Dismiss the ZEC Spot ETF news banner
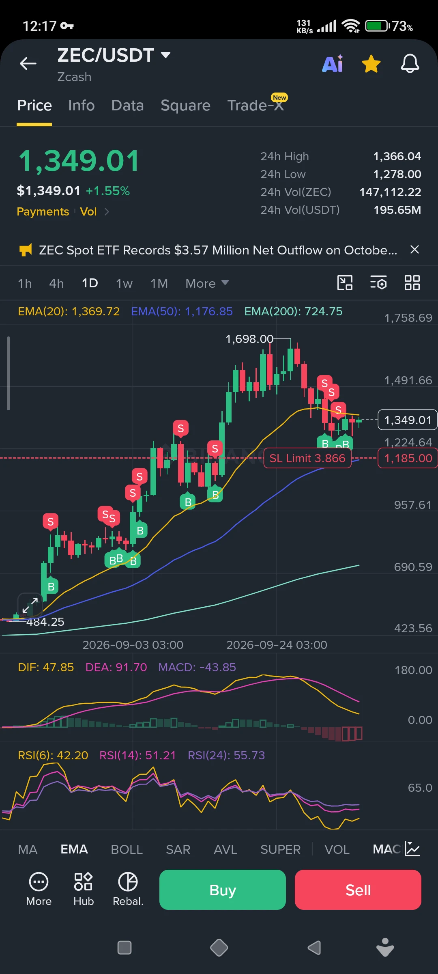Screen dimensions: 438x974 point(414,250)
